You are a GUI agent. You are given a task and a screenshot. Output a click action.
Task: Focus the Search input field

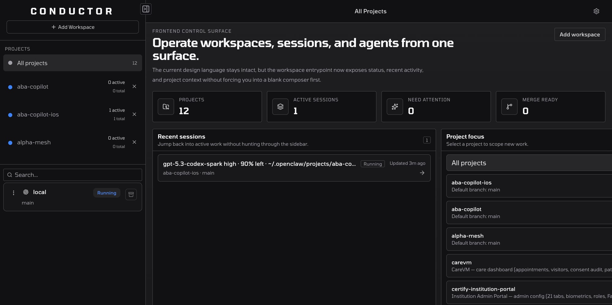(76, 175)
